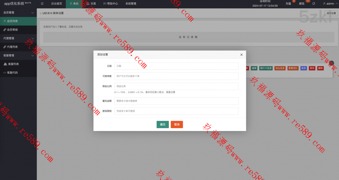The image size is (339, 180).
Task: Click the red 禁用 button
Action: (312, 68)
